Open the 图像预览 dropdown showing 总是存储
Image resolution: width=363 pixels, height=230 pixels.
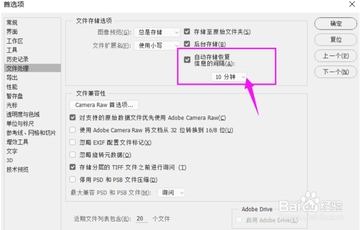[x=157, y=32]
